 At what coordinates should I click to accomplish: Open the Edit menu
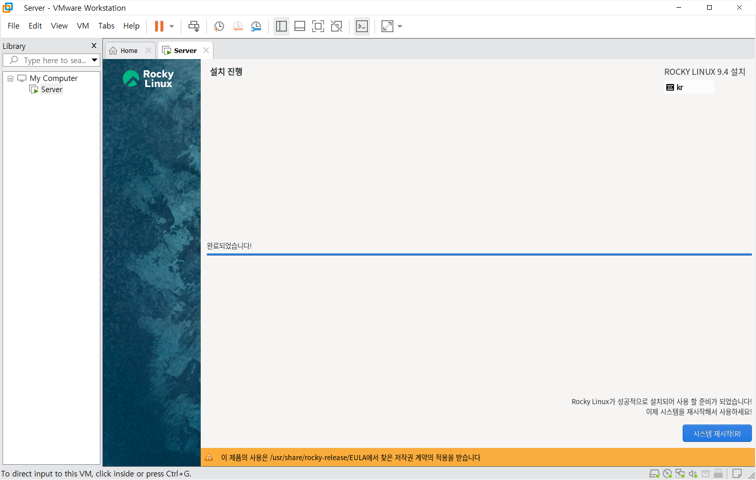point(35,26)
